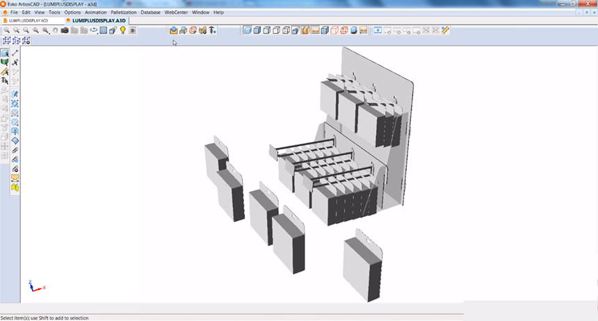Select the green bucket select tool
The image size is (598, 321).
pyautogui.click(x=5, y=62)
